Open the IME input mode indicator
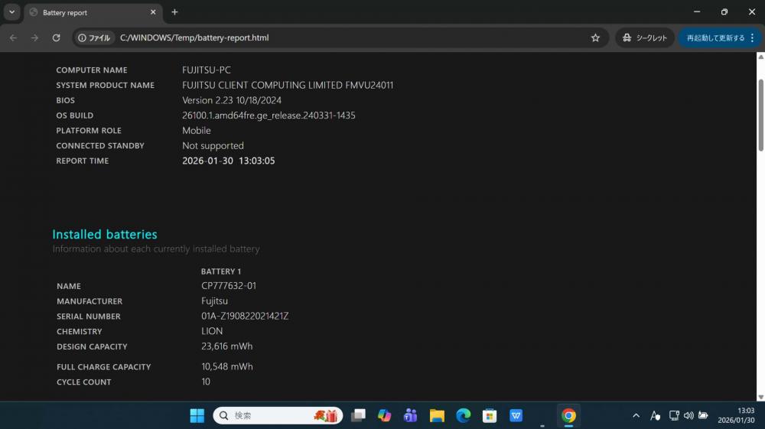Screen dimensions: 765x429 coord(656,415)
